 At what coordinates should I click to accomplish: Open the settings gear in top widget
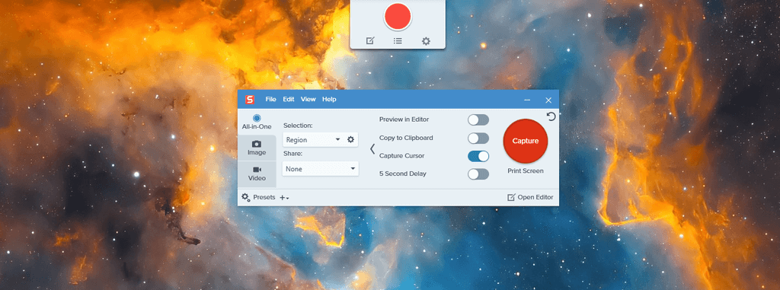[x=426, y=41]
